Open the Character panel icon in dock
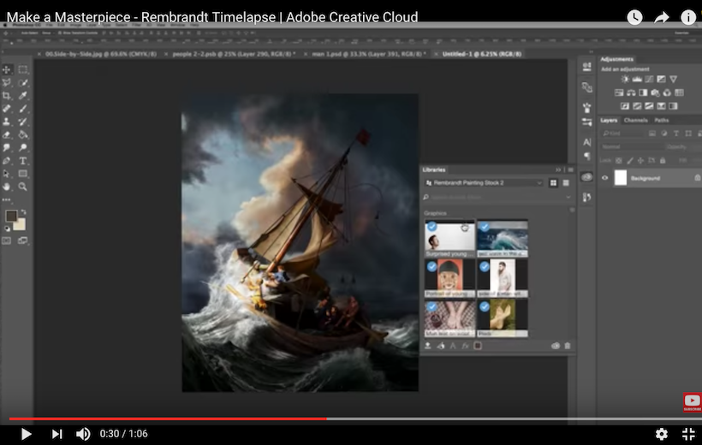702x445 pixels. click(x=587, y=142)
